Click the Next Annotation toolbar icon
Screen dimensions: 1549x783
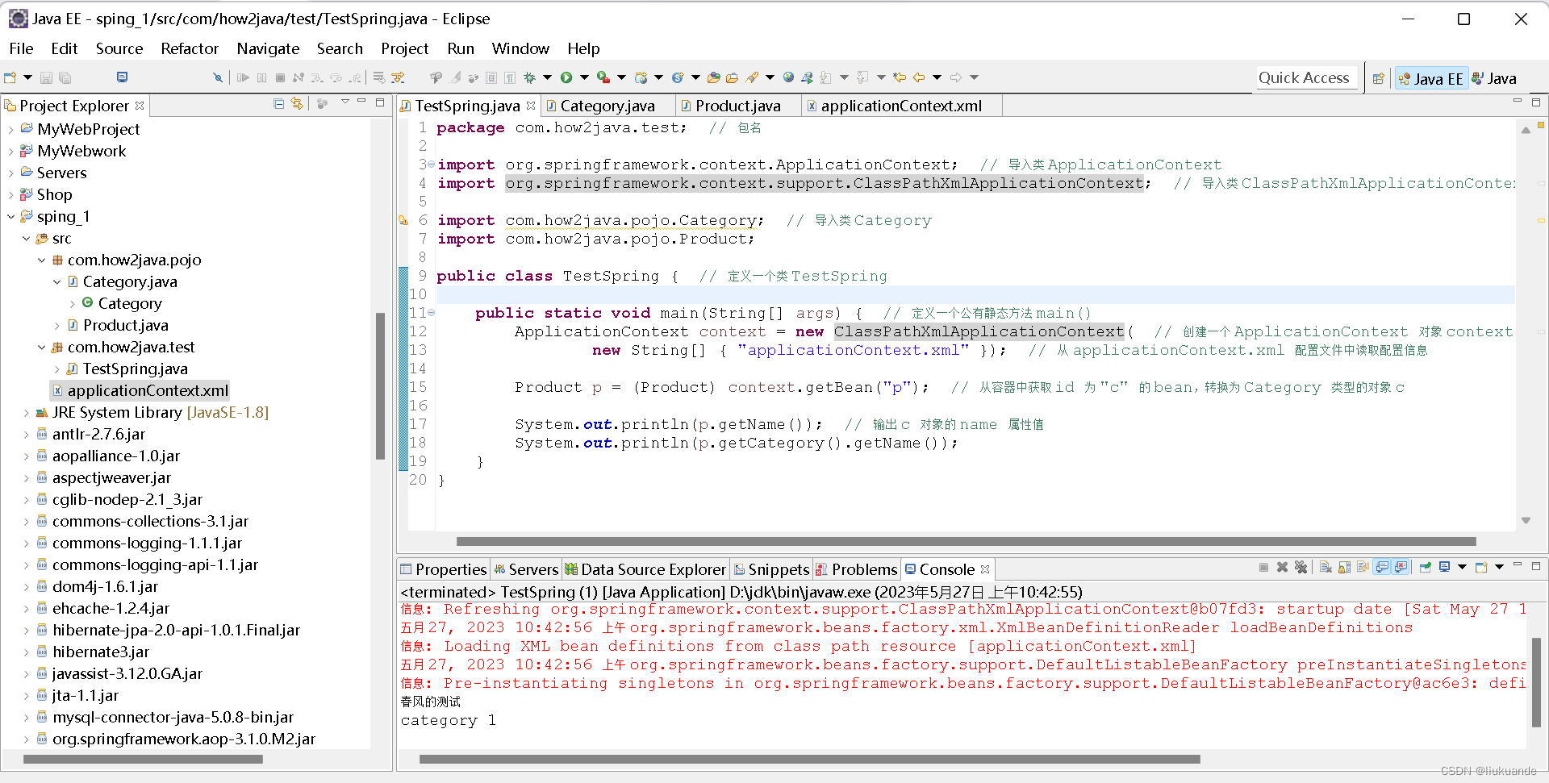point(825,77)
